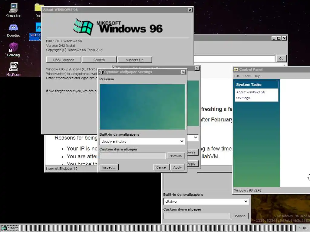Click the 11:48 taskbar clock
310x232 pixels.
pos(302,228)
